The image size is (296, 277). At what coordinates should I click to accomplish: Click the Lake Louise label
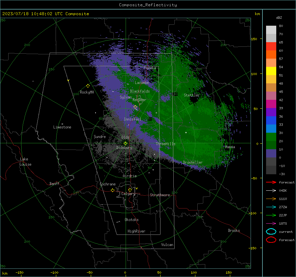click(x=25, y=162)
